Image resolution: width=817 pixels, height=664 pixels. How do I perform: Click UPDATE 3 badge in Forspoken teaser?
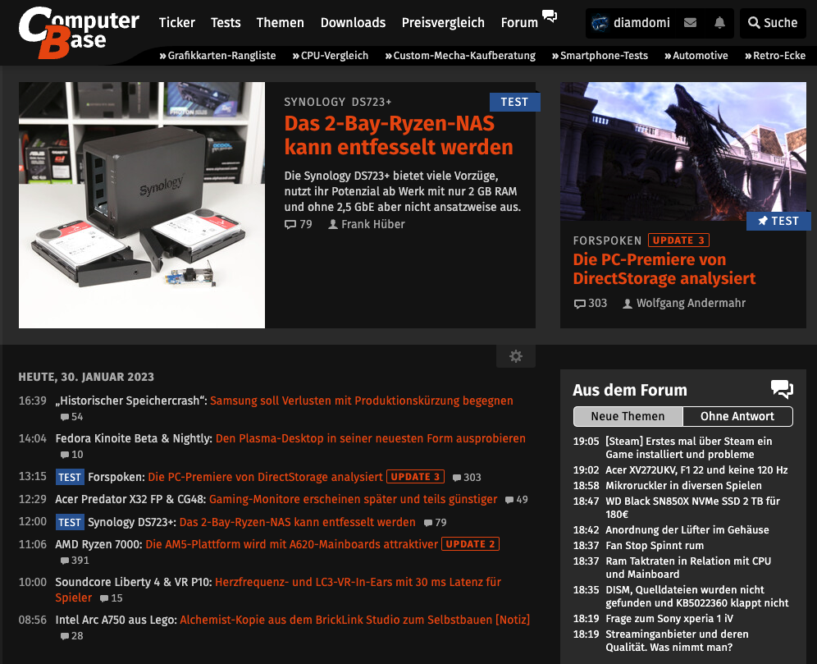tap(678, 240)
